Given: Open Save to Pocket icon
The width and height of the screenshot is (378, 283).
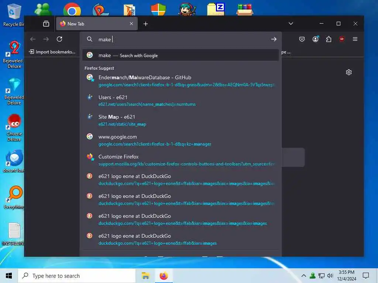Looking at the screenshot, I should click(302, 39).
